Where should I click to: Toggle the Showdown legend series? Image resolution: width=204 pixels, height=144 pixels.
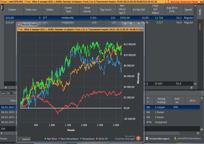[x=87, y=139]
